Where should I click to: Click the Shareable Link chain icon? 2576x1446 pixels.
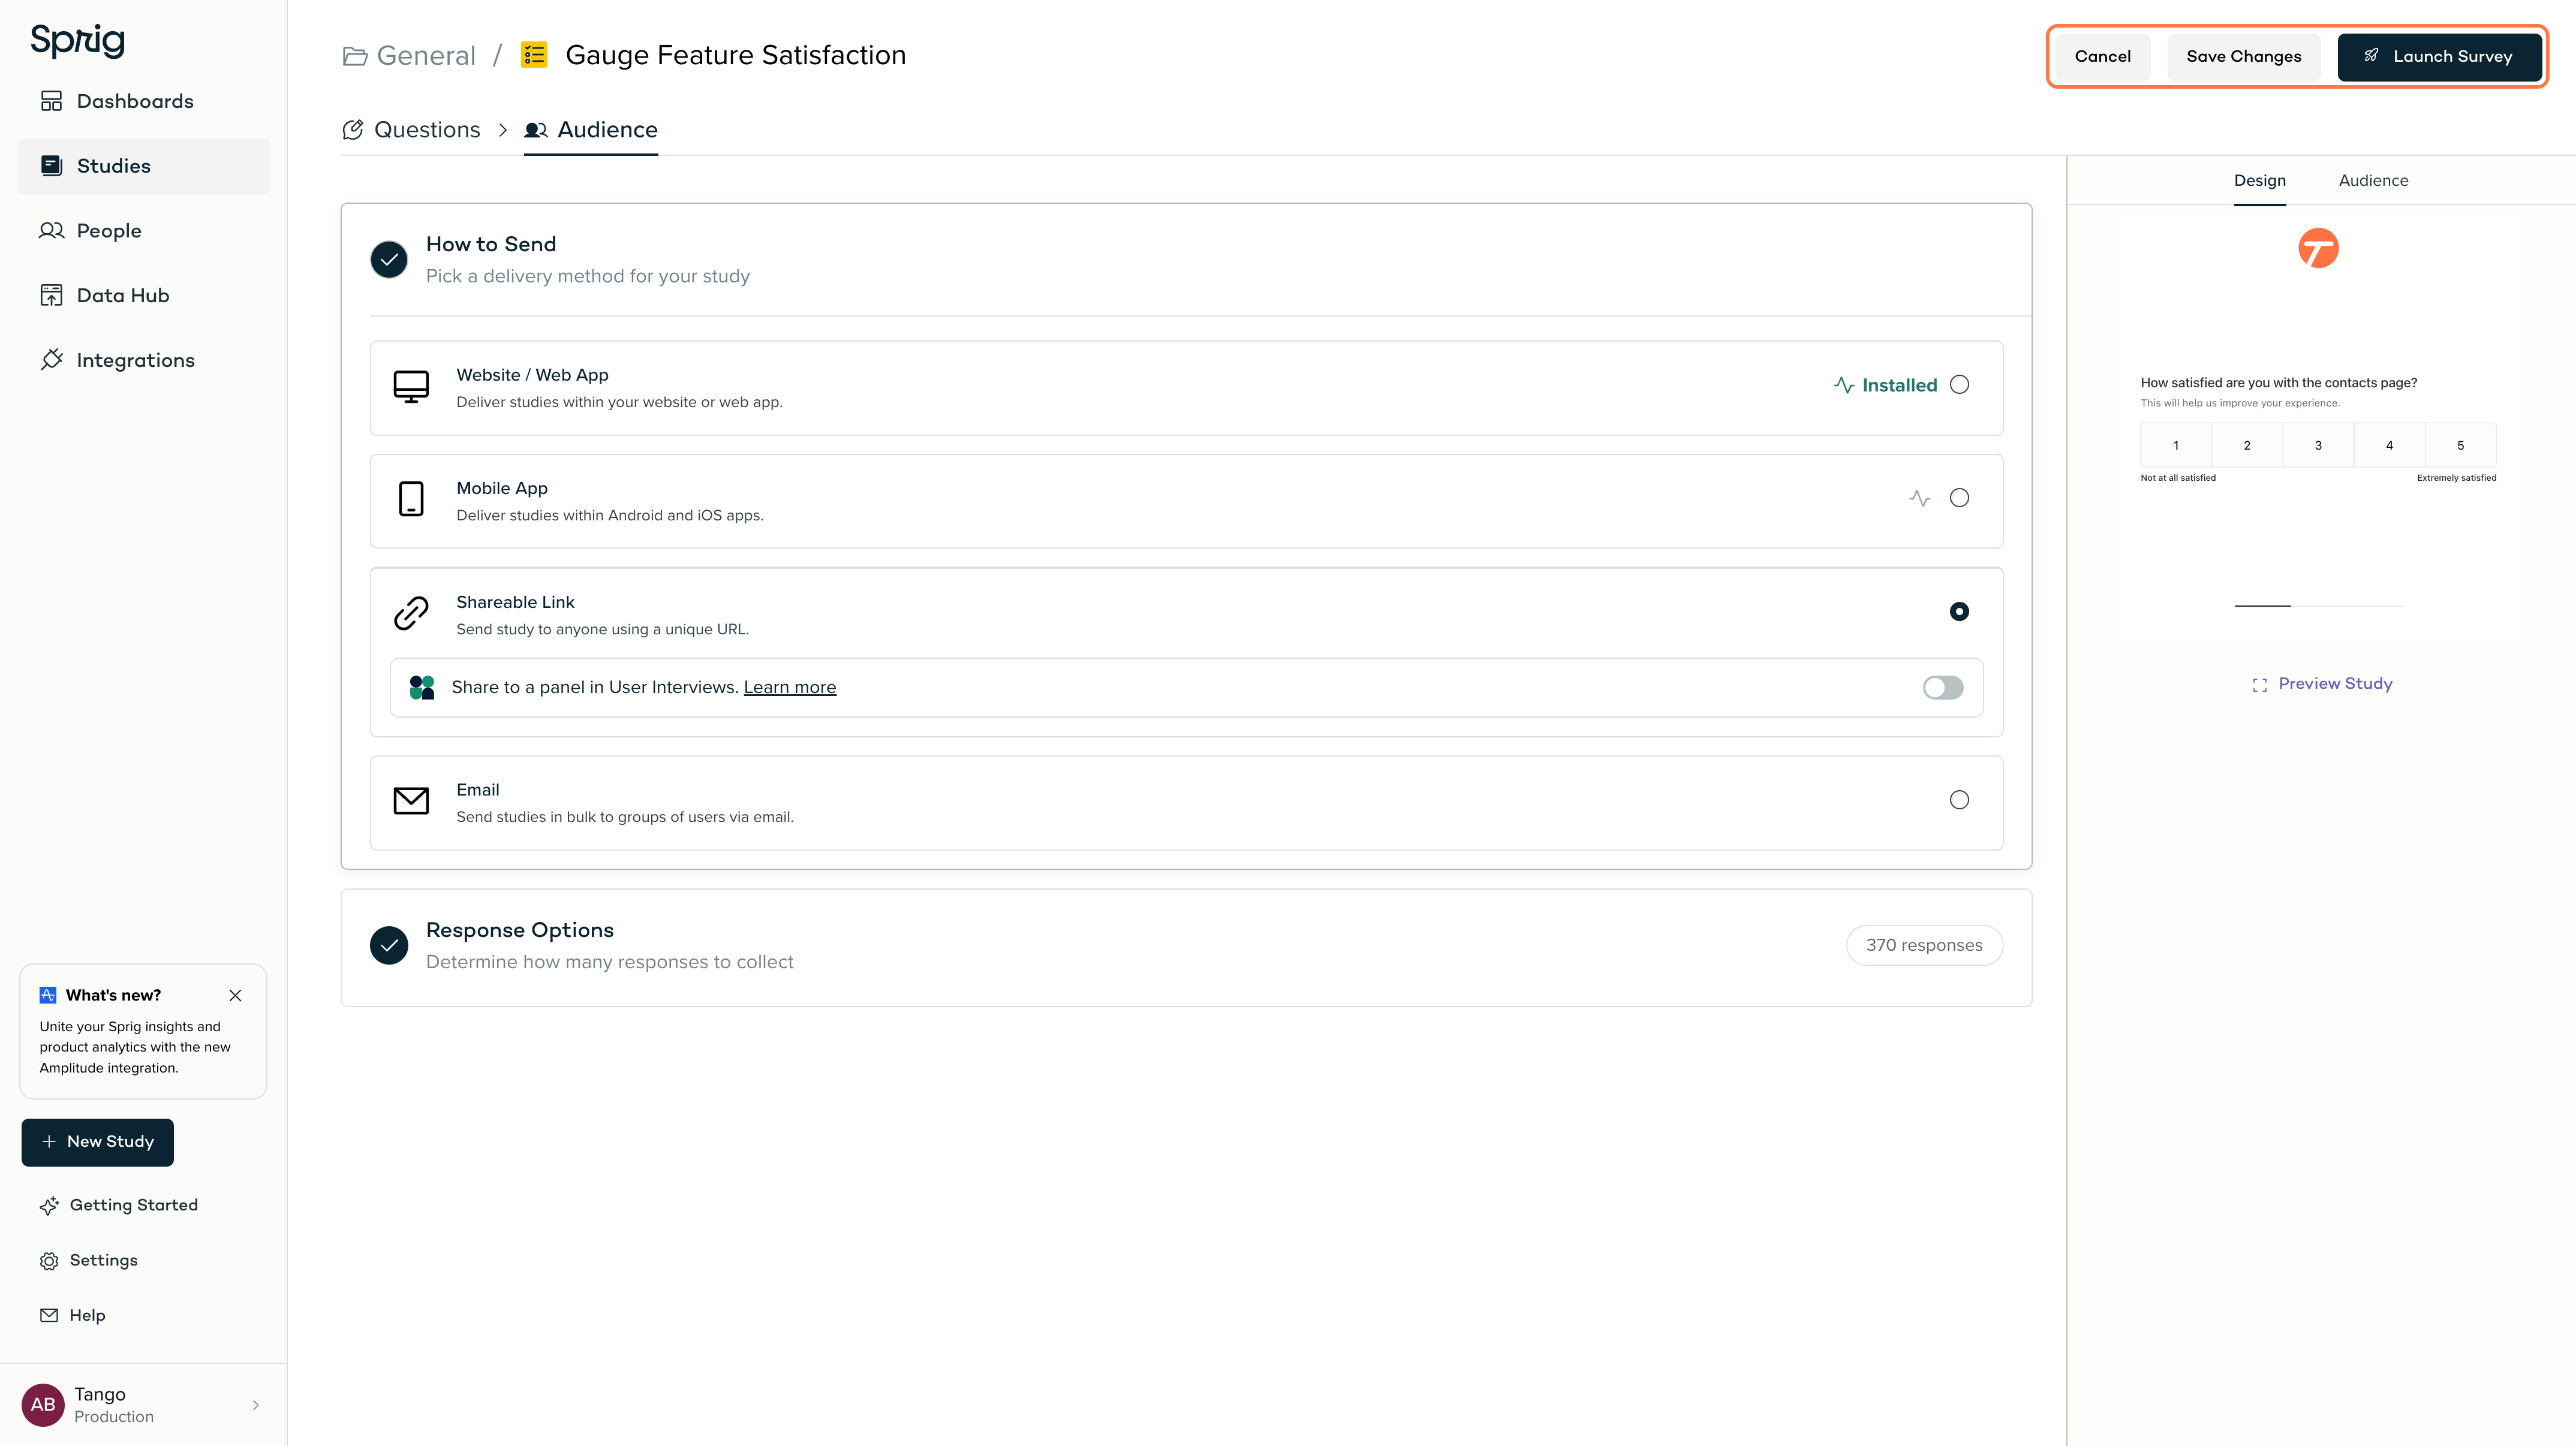[x=411, y=613]
